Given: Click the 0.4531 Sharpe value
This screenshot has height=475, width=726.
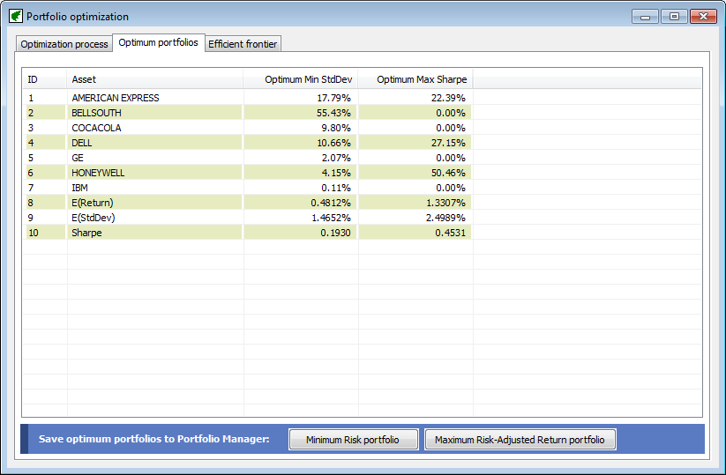Looking at the screenshot, I should pyautogui.click(x=451, y=233).
